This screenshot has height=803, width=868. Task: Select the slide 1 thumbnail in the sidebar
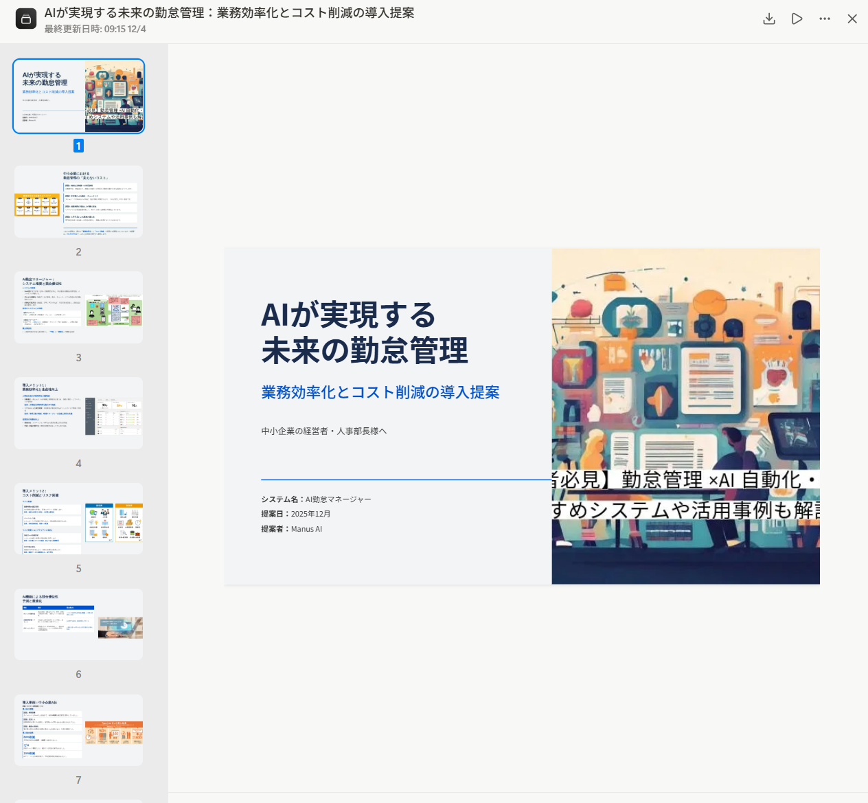pyautogui.click(x=78, y=96)
